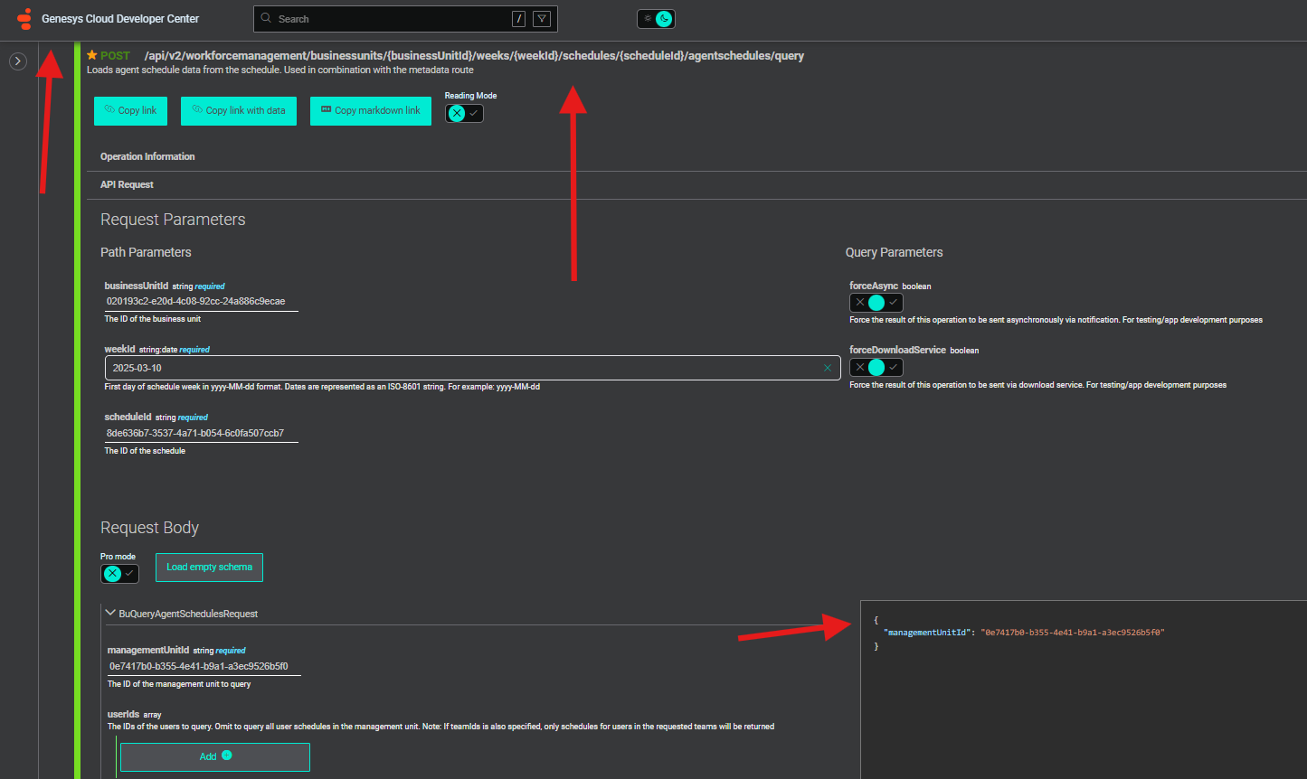Collapse the BuQueryAgentSchedulesRequest section
The width and height of the screenshot is (1307, 779).
[110, 613]
